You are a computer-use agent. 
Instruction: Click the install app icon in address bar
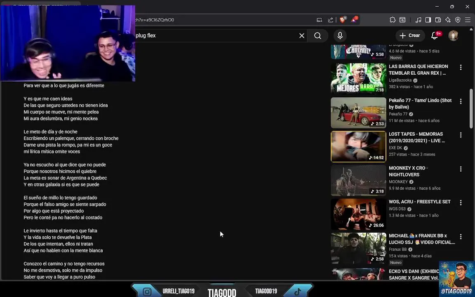pyautogui.click(x=319, y=20)
